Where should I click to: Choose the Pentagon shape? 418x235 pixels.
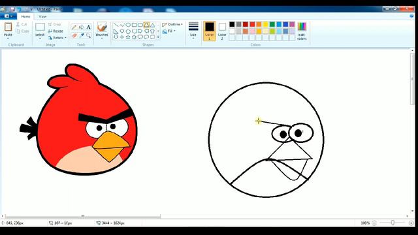point(128,31)
